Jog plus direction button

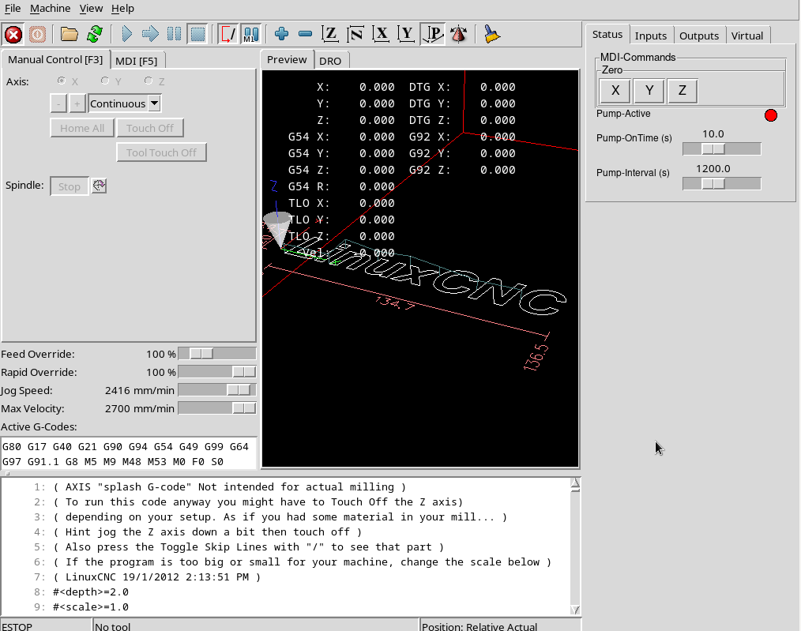click(77, 103)
